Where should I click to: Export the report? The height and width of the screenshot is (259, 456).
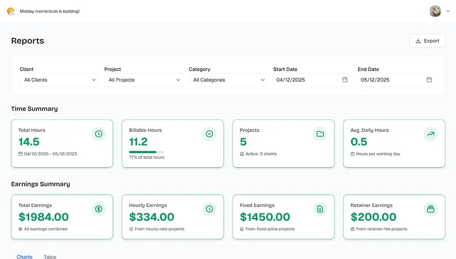[x=427, y=41]
